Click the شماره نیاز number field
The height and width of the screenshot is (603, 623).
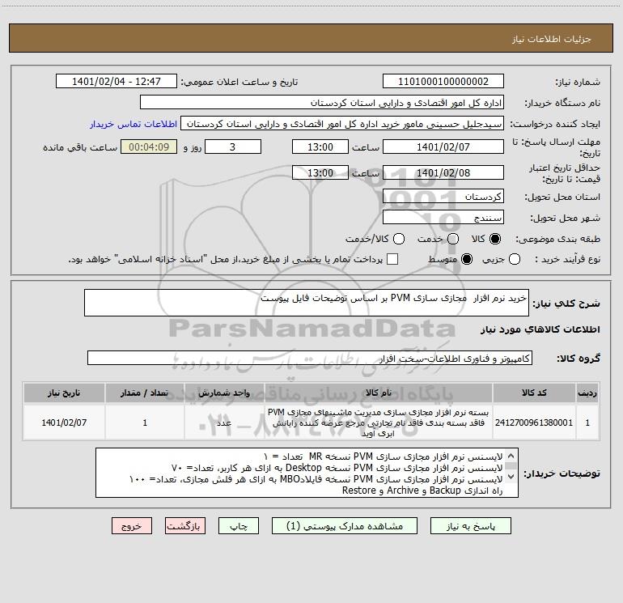pyautogui.click(x=443, y=81)
